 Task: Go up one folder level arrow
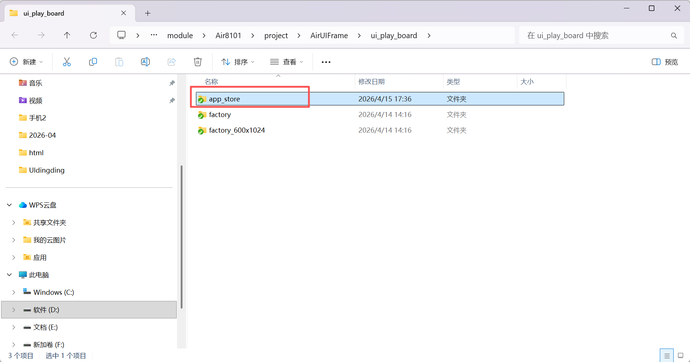click(67, 35)
